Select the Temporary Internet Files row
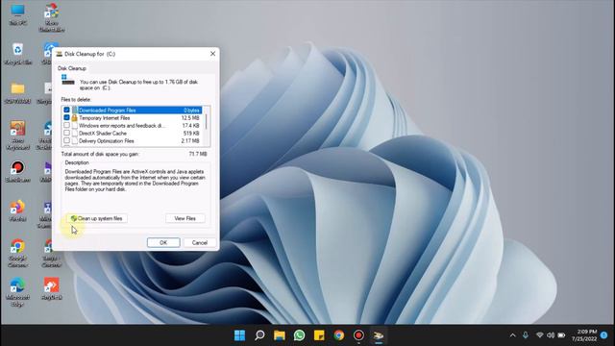The height and width of the screenshot is (346, 615). tap(133, 117)
